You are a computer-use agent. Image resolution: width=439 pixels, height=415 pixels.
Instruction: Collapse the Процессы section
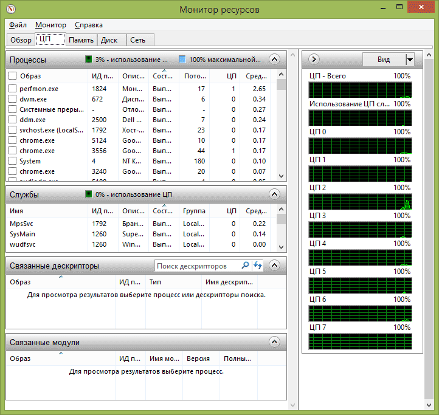point(274,60)
